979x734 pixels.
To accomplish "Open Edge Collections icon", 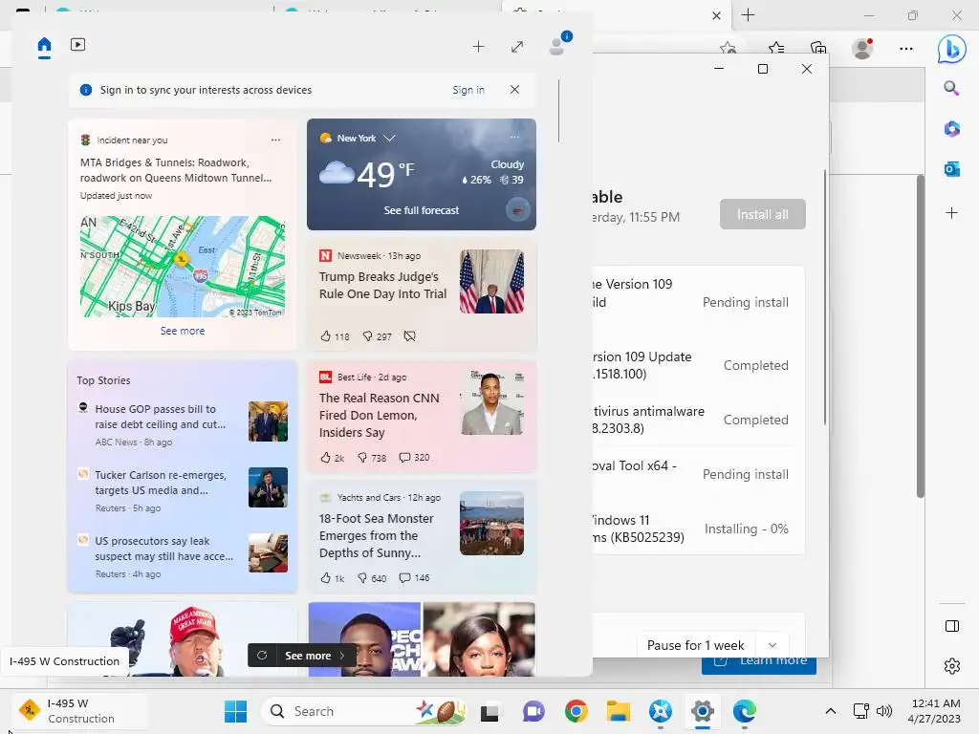I will coord(818,48).
